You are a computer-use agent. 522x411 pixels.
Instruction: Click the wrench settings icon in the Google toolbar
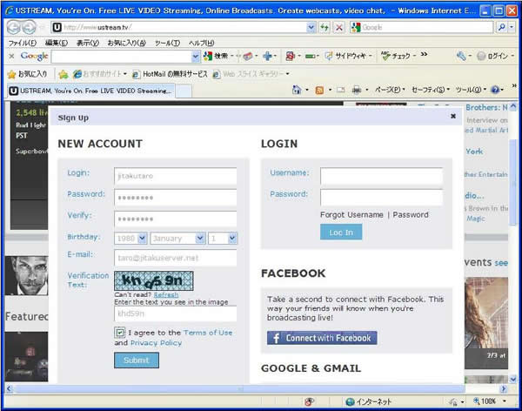click(461, 56)
